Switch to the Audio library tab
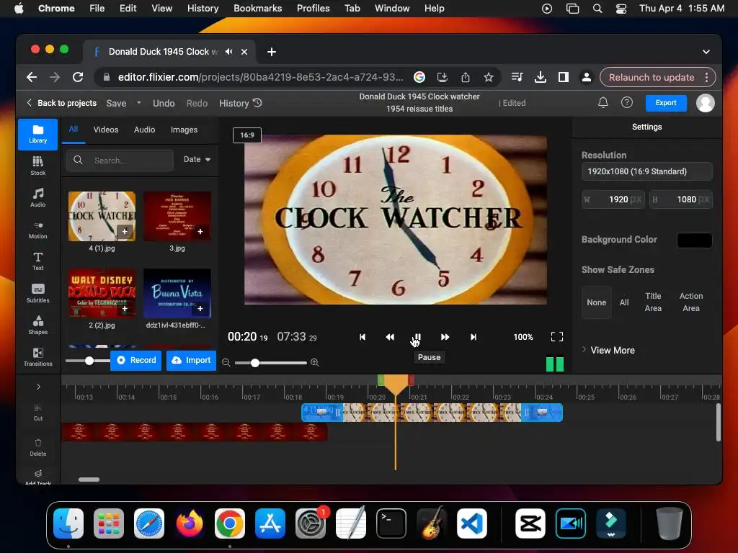 point(144,130)
